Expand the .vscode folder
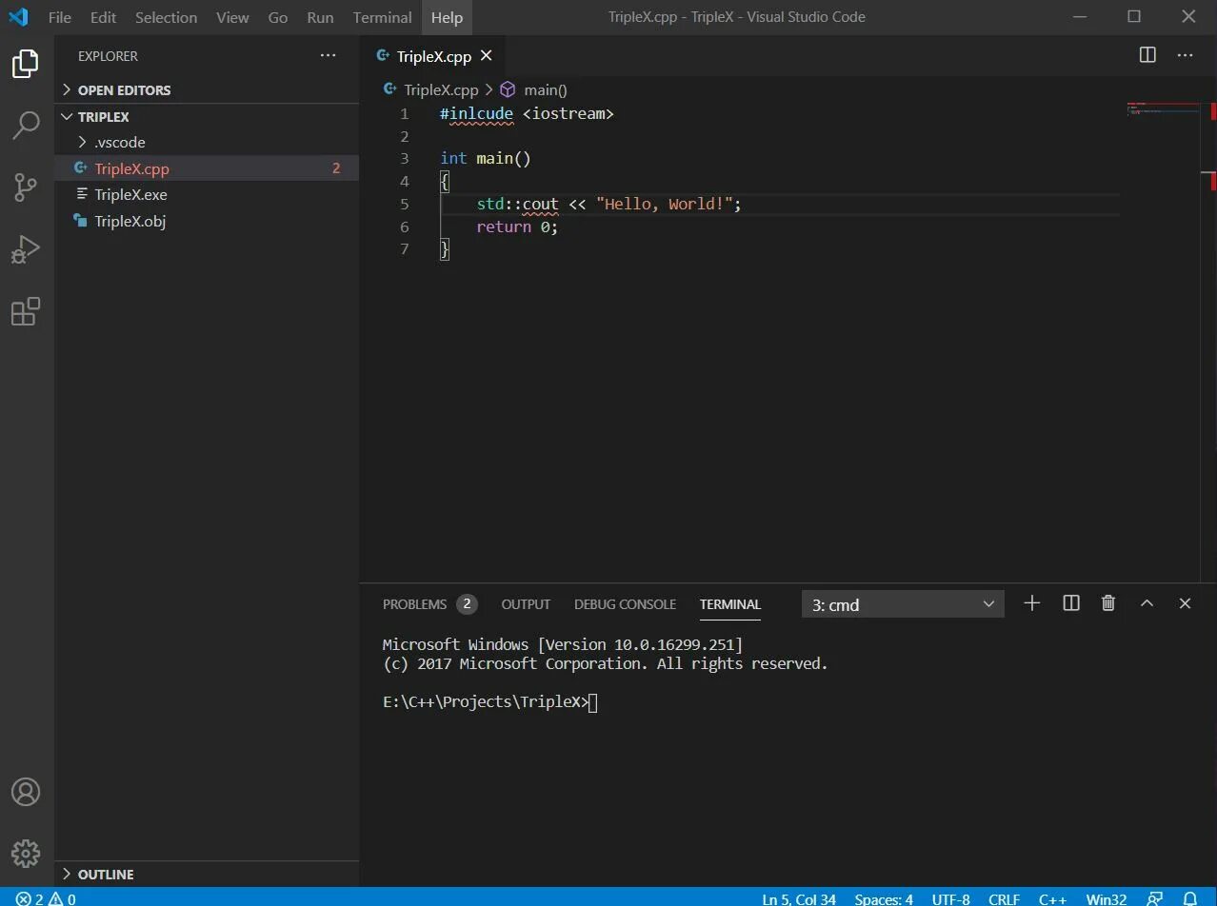 pyautogui.click(x=207, y=142)
